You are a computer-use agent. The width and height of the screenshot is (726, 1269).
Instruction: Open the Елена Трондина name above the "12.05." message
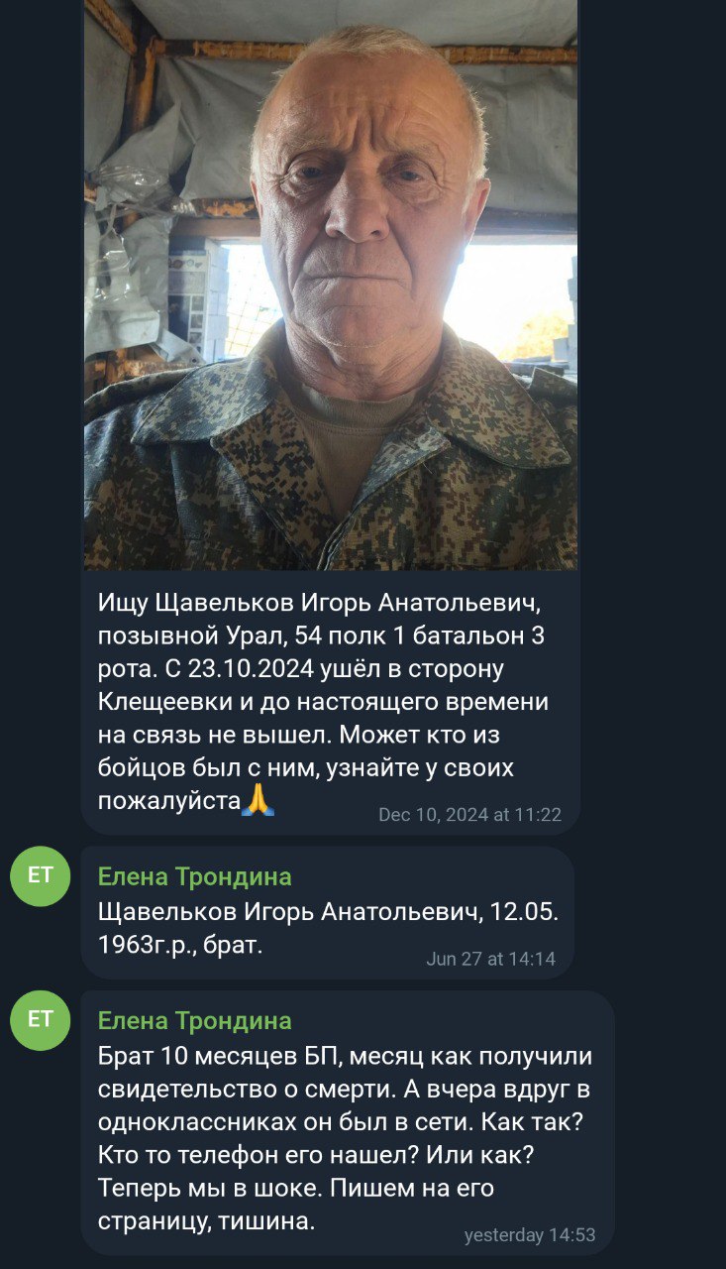[x=195, y=876]
